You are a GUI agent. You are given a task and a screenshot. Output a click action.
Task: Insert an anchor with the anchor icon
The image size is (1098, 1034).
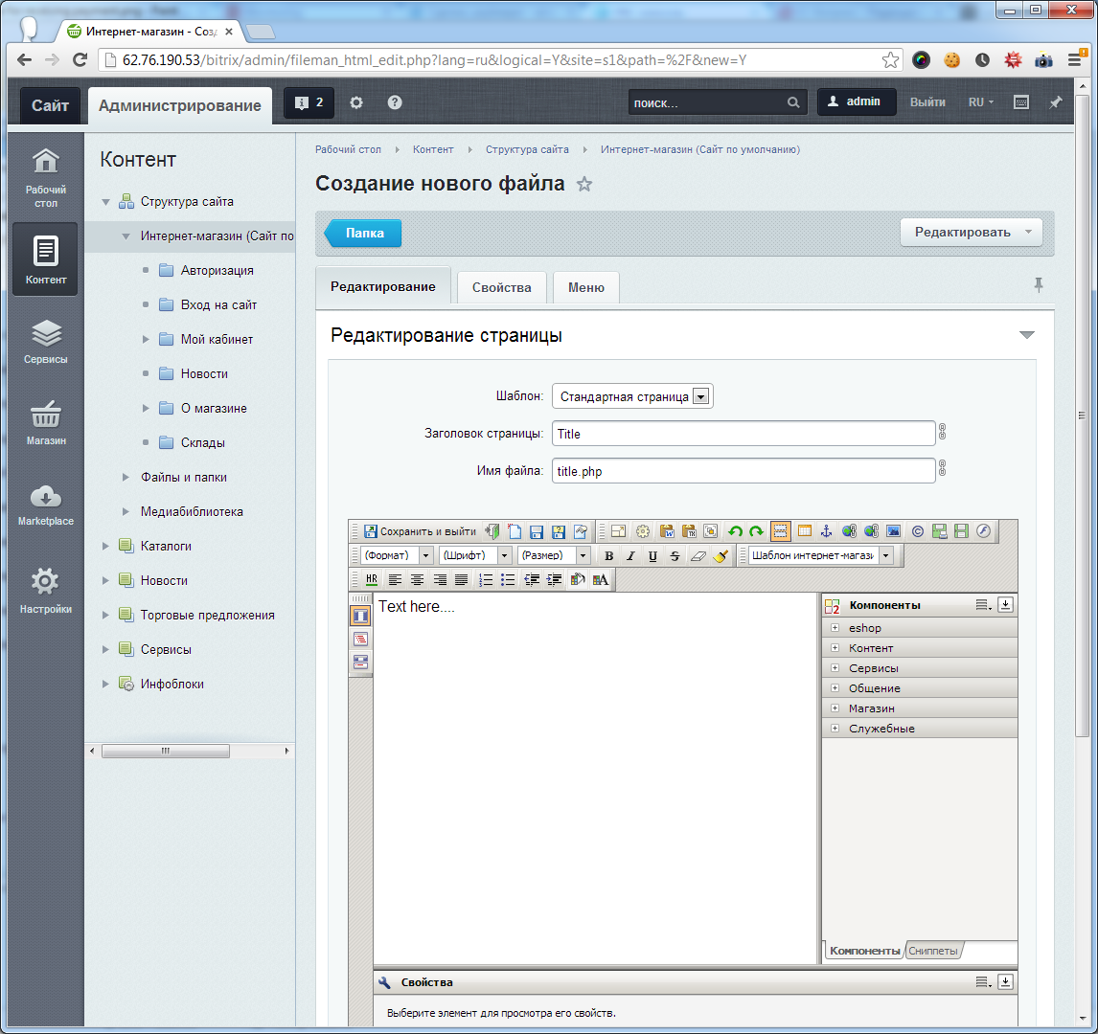[x=827, y=531]
